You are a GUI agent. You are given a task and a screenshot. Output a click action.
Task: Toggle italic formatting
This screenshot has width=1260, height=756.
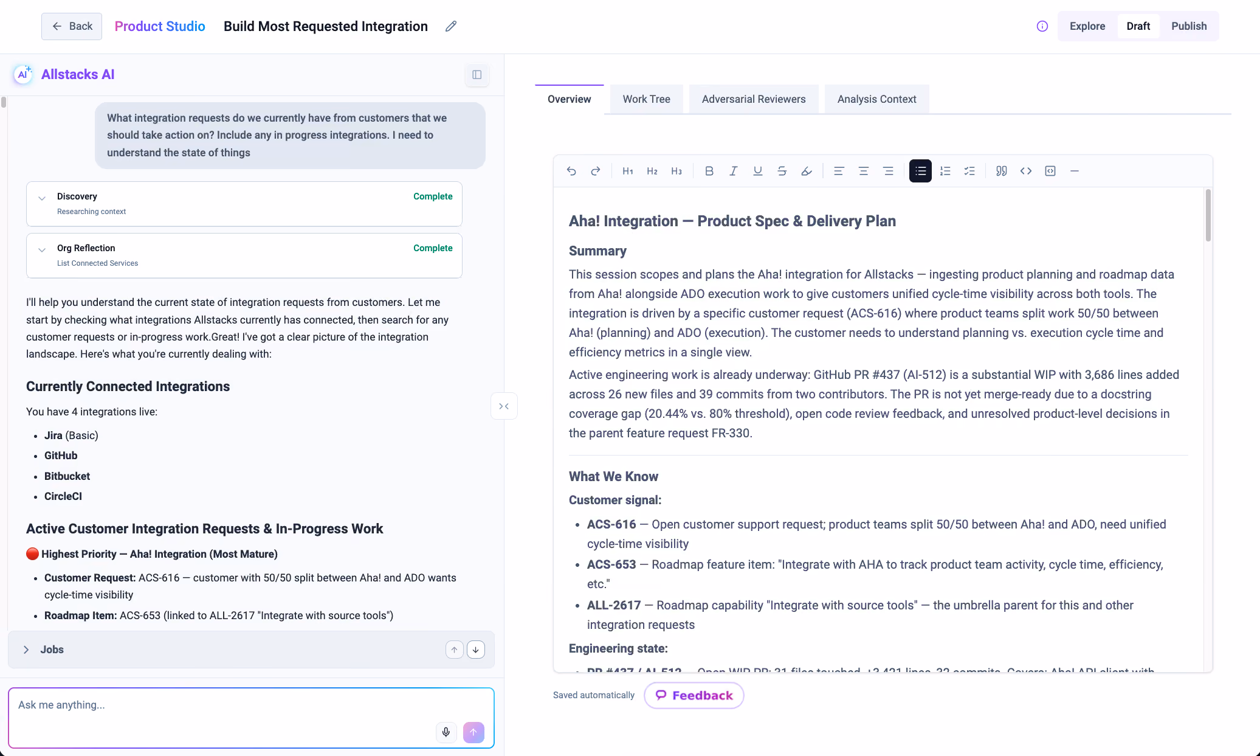coord(733,171)
